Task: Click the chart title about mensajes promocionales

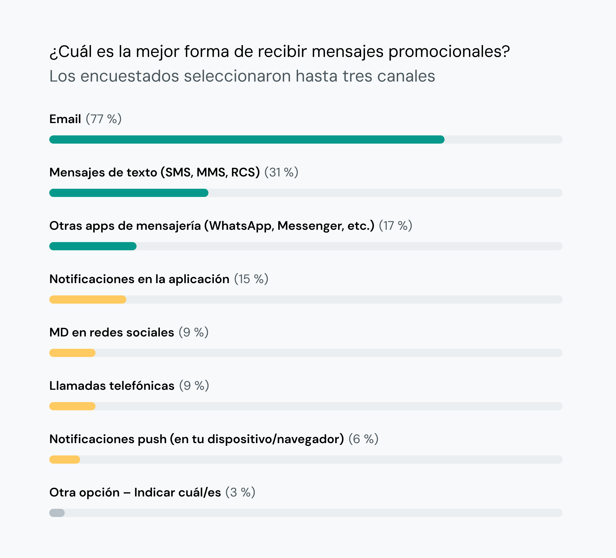Action: [280, 52]
